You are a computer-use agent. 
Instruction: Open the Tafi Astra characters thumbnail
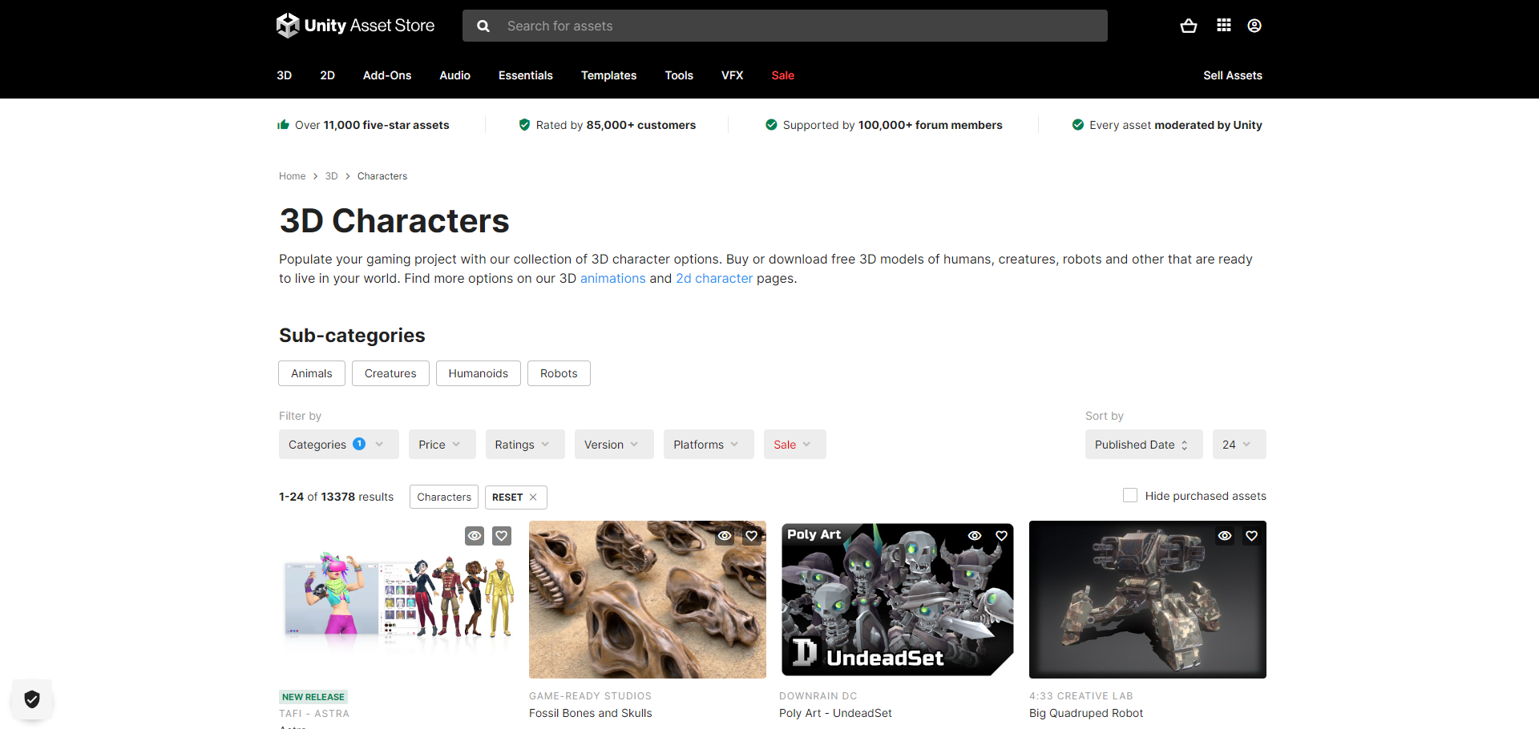398,599
